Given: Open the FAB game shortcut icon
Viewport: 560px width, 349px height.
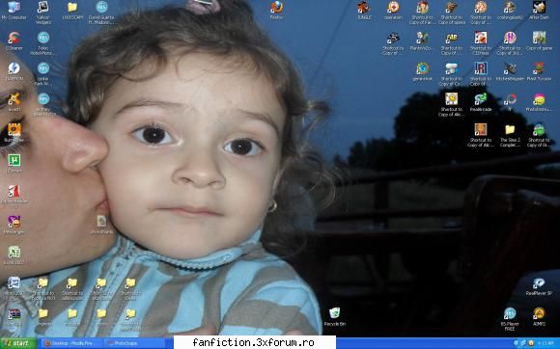Looking at the screenshot, I should click(x=452, y=43).
